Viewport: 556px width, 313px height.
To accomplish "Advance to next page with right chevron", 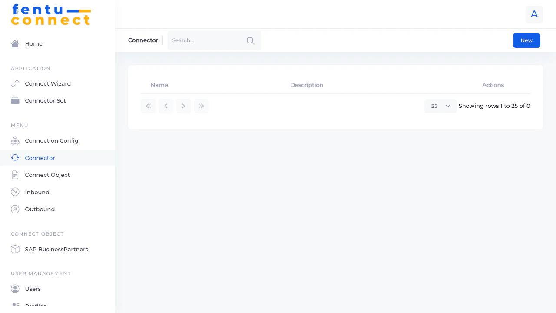I will click(183, 106).
